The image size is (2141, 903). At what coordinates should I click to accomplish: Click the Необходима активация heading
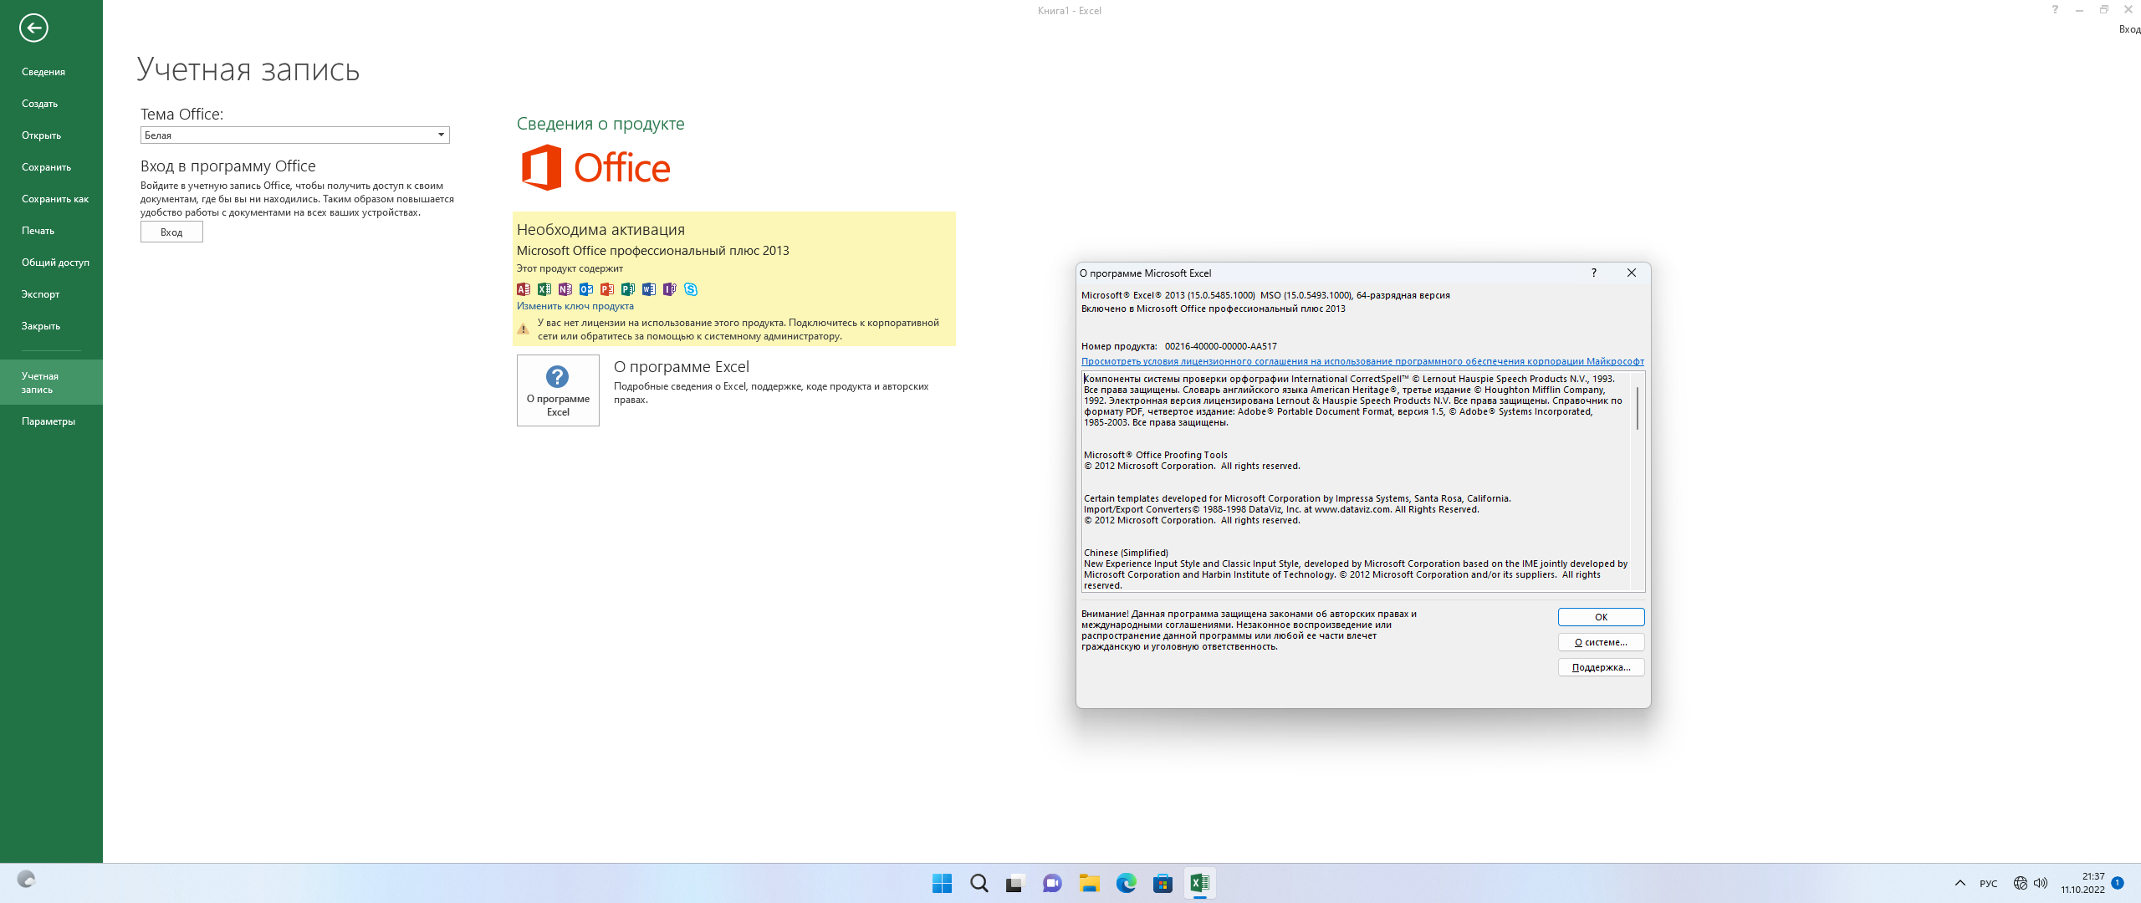click(600, 230)
